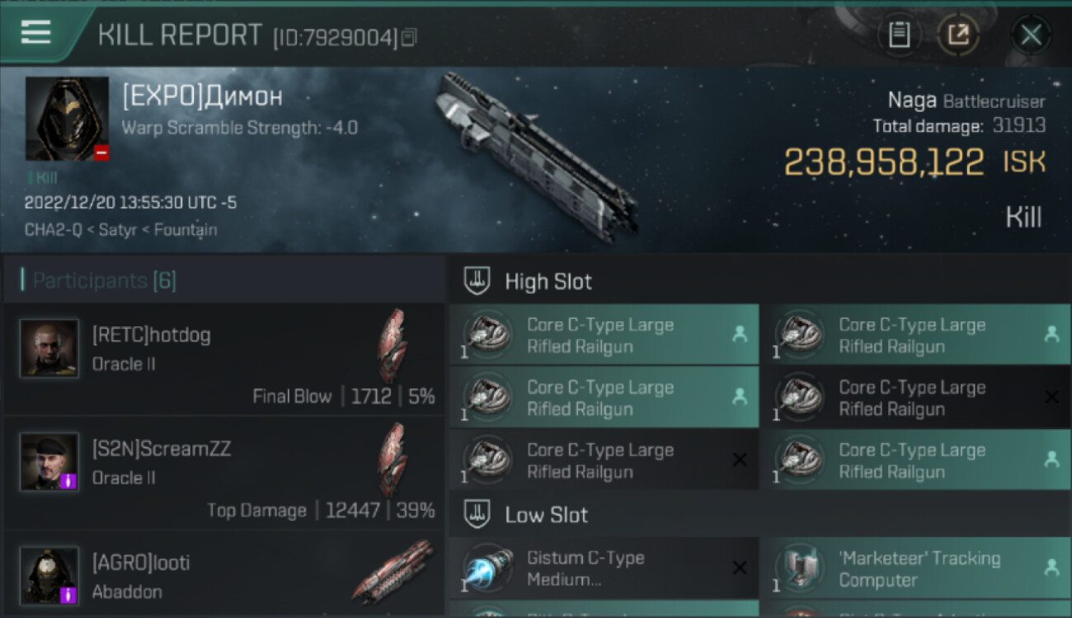View hotdog's pilot portrait
Viewport: 1072px width, 618px height.
(x=49, y=349)
